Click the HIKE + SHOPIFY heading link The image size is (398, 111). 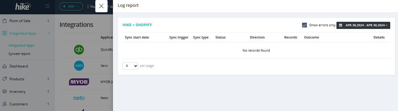[137, 25]
